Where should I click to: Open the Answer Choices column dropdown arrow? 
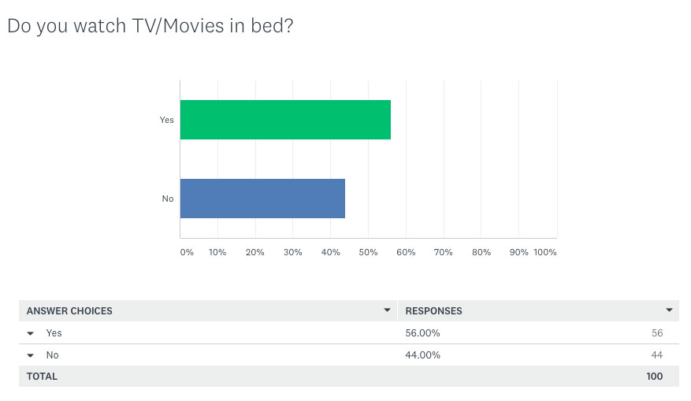[x=387, y=310]
